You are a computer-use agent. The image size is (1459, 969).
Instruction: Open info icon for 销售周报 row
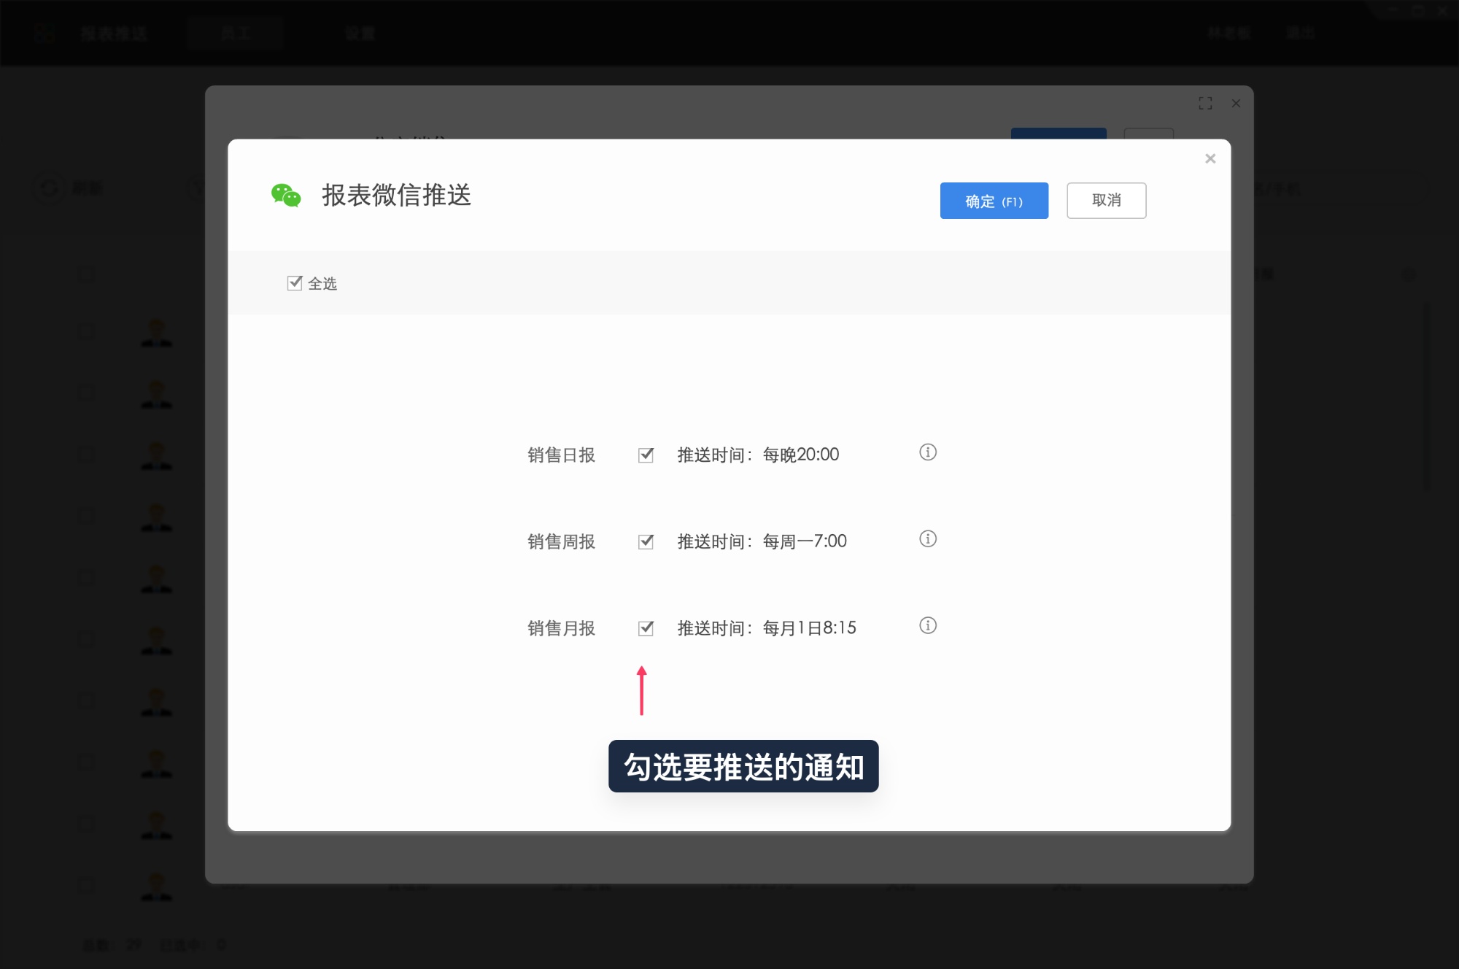click(x=928, y=539)
